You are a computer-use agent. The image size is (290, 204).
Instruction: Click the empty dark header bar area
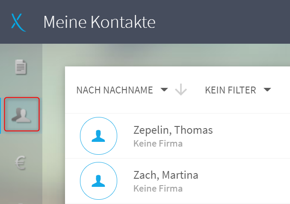222,22
